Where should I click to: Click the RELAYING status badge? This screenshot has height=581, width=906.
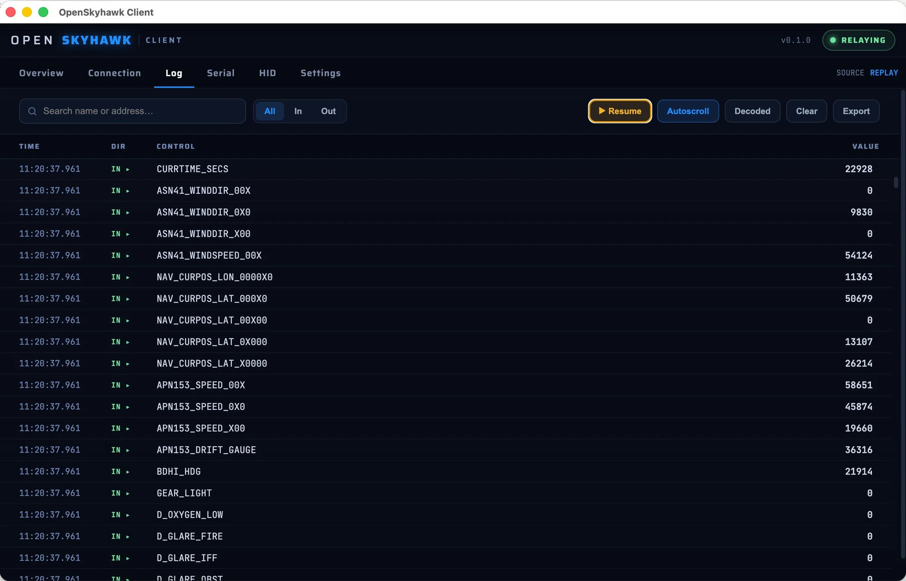point(858,40)
